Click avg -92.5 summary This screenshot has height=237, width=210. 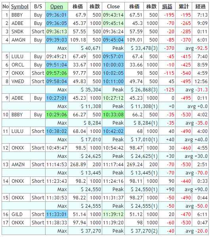point(197,48)
